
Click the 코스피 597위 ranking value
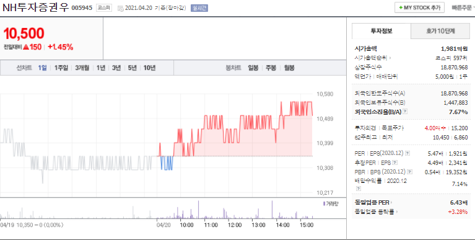click(x=451, y=58)
